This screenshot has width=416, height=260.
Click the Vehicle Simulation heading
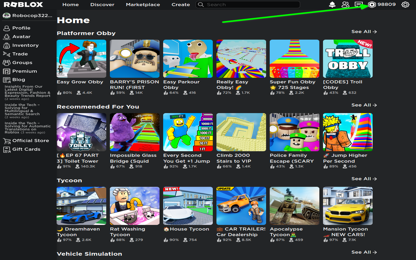click(89, 254)
